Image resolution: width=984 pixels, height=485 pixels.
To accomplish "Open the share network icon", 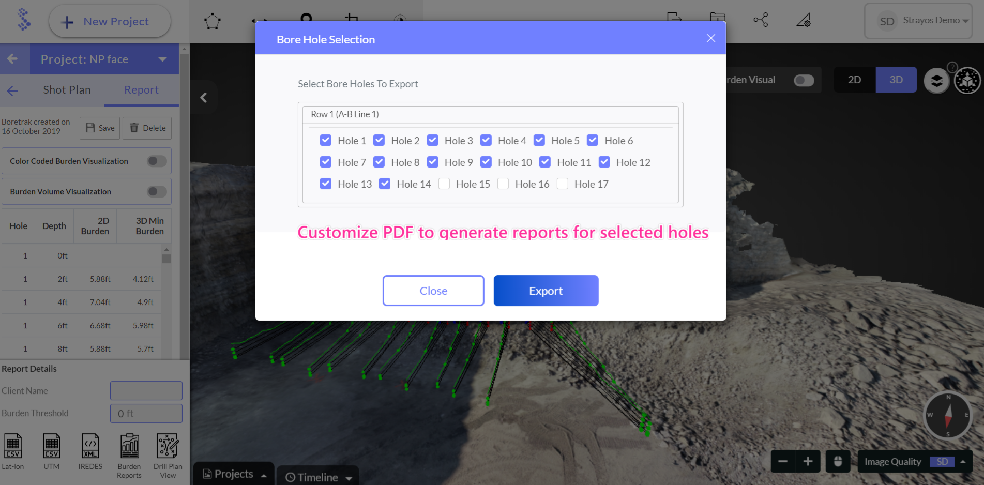I will 761,20.
